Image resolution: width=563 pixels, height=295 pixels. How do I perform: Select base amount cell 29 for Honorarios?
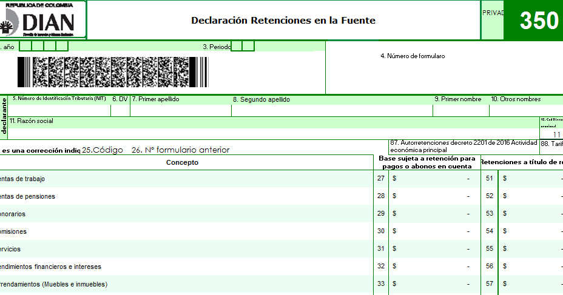click(435, 214)
